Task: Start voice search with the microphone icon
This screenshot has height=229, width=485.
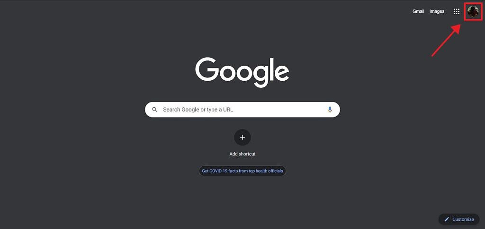Action: click(330, 110)
